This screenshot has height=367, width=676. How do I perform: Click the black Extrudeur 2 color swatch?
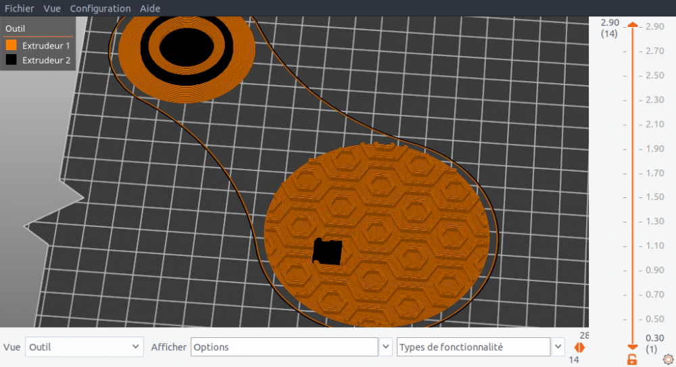[x=11, y=60]
